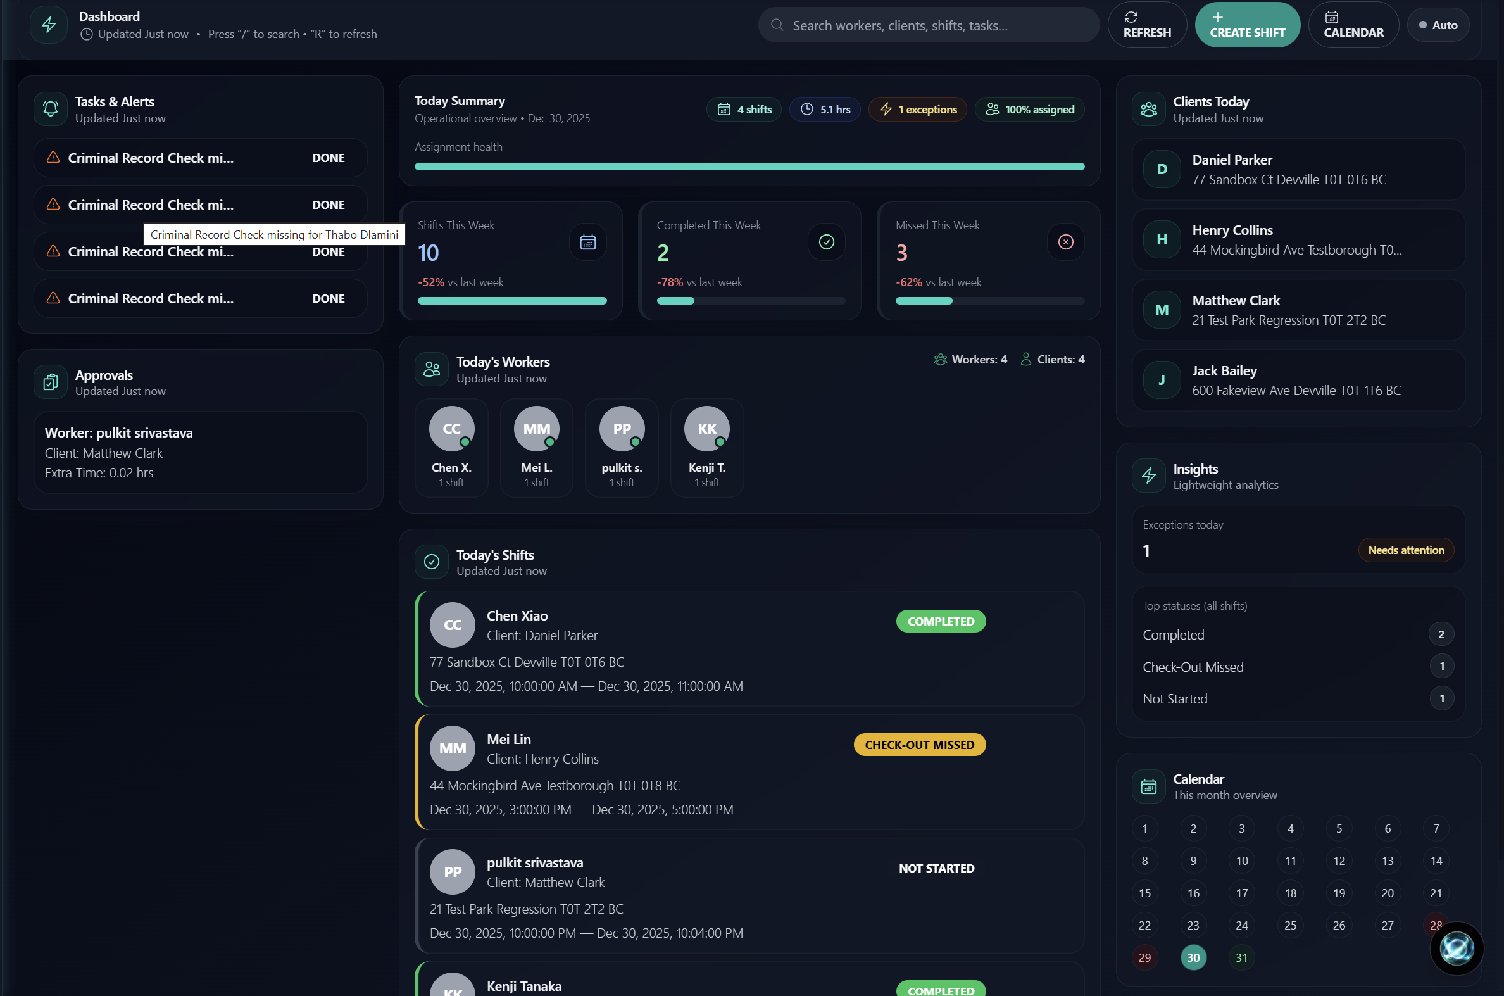Viewport: 1504px width, 996px height.
Task: Click calendar icon in Shifts This Week card
Action: (587, 242)
